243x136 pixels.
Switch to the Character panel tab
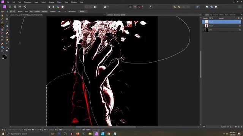tap(233, 15)
